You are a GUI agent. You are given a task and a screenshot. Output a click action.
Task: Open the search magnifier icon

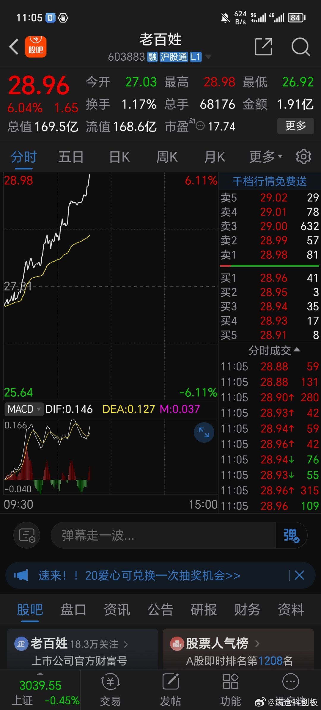click(x=300, y=47)
